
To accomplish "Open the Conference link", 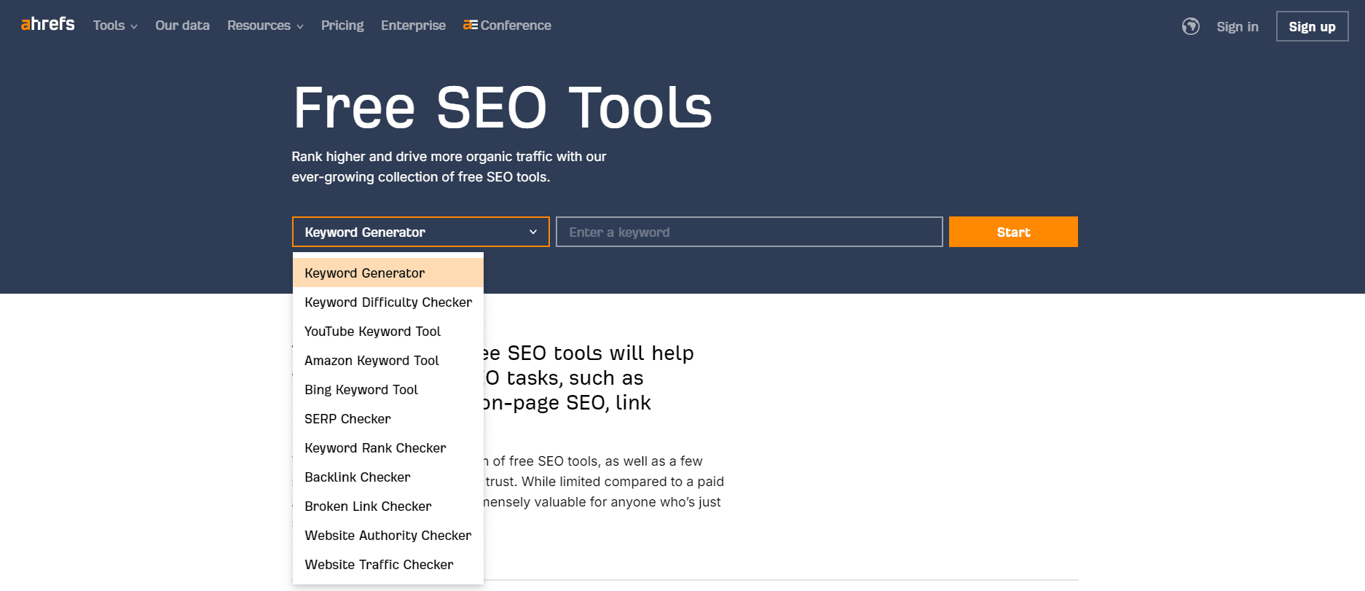I will pos(507,26).
